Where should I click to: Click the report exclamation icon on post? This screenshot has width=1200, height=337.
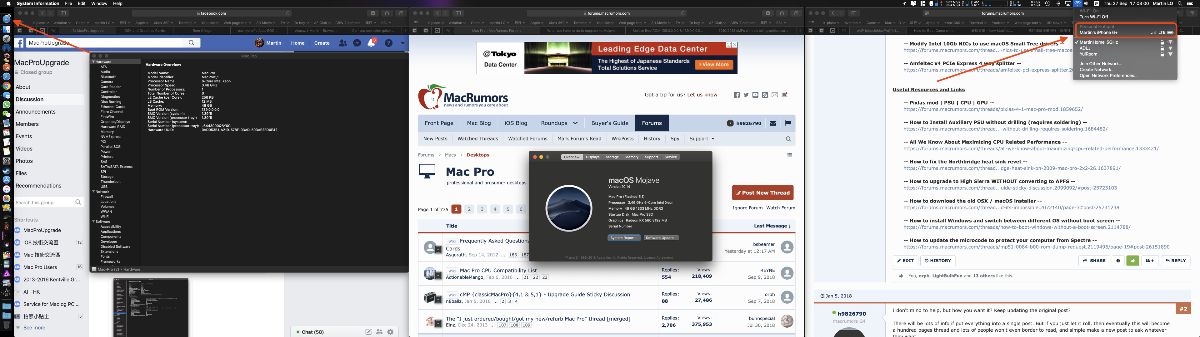[x=1118, y=261]
